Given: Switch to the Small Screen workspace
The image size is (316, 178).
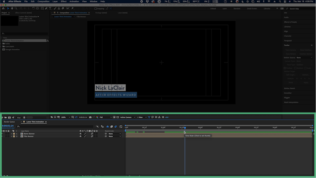Looking at the screenshot, I should (x=252, y=9).
